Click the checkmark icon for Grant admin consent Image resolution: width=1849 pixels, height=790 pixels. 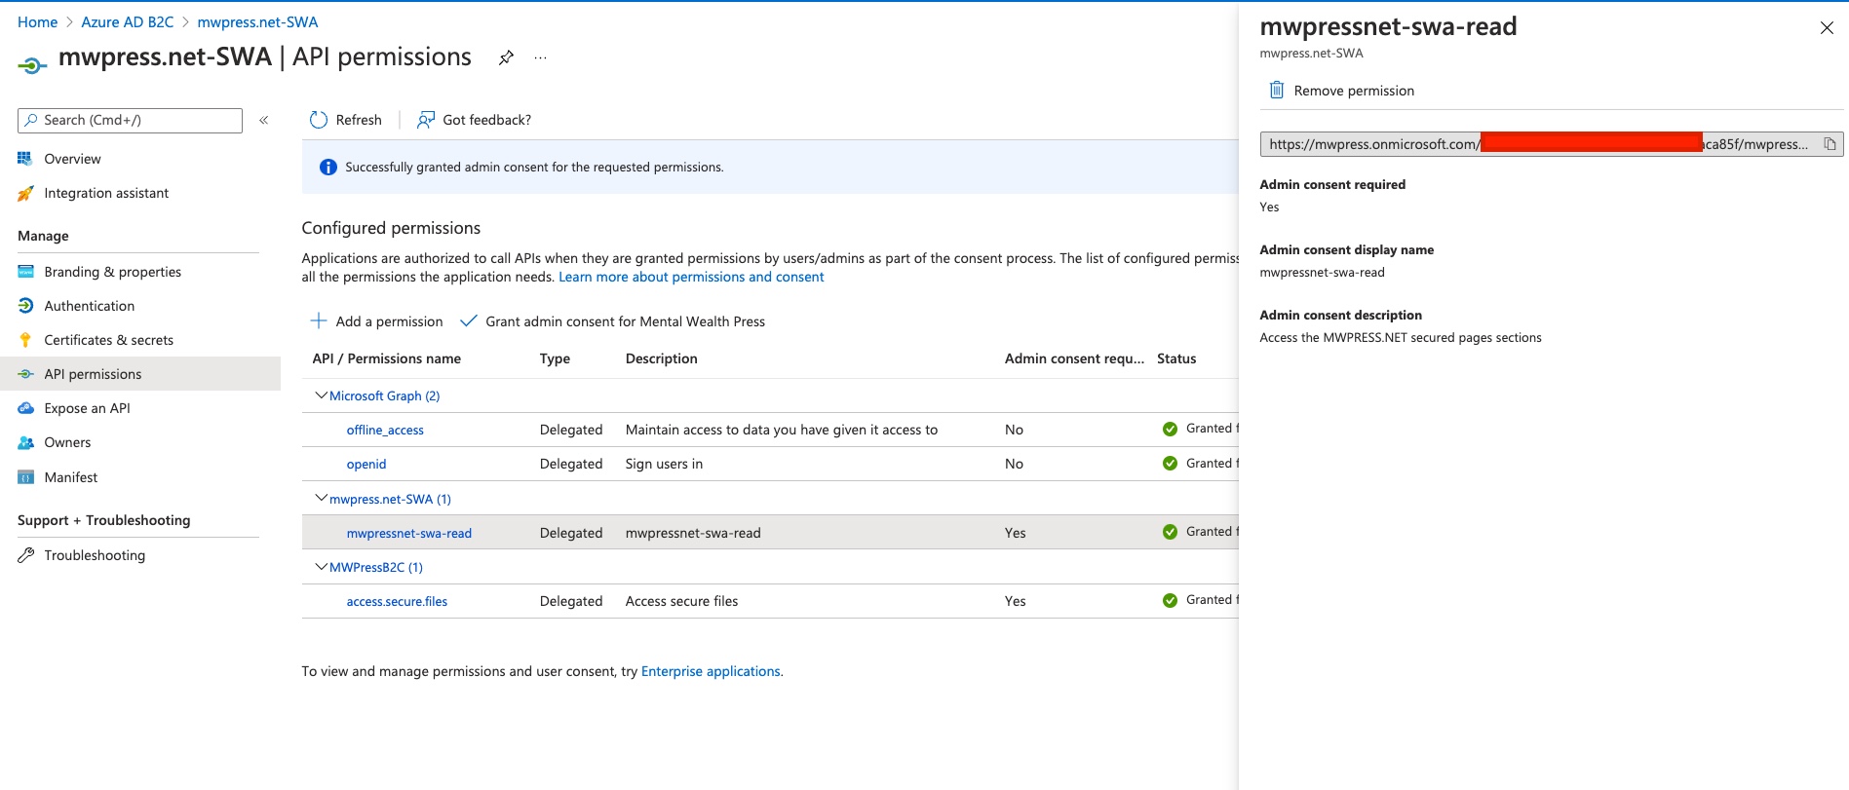coord(468,320)
